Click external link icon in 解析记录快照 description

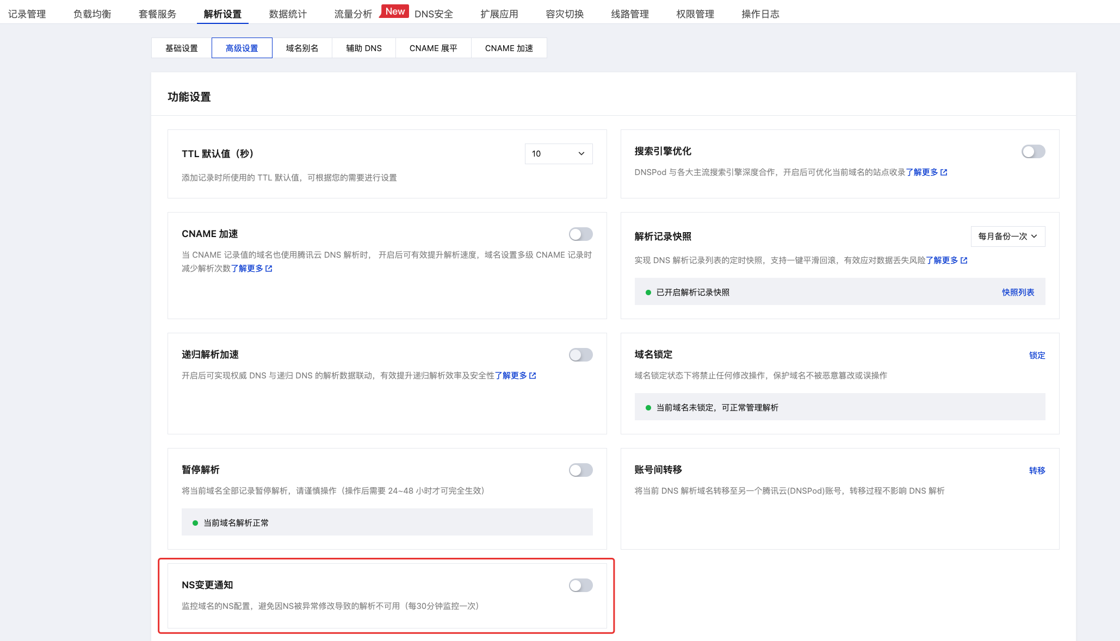pyautogui.click(x=964, y=260)
